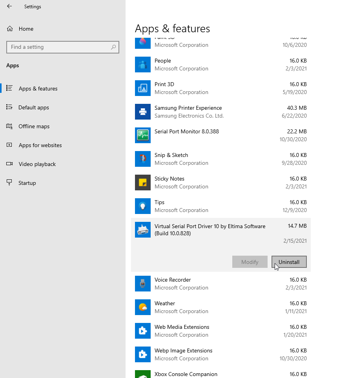Click the Startup sidebar icon
The height and width of the screenshot is (378, 339).
(9, 183)
